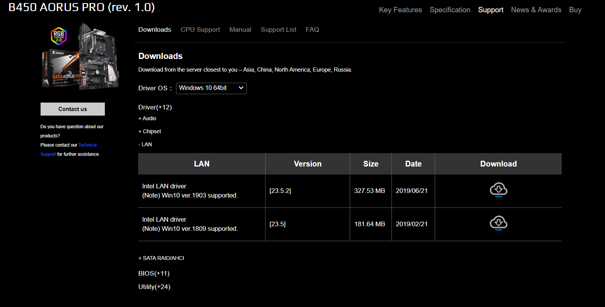Image resolution: width=605 pixels, height=307 pixels.
Task: Expand the Driver(+12) category
Action: click(155, 107)
